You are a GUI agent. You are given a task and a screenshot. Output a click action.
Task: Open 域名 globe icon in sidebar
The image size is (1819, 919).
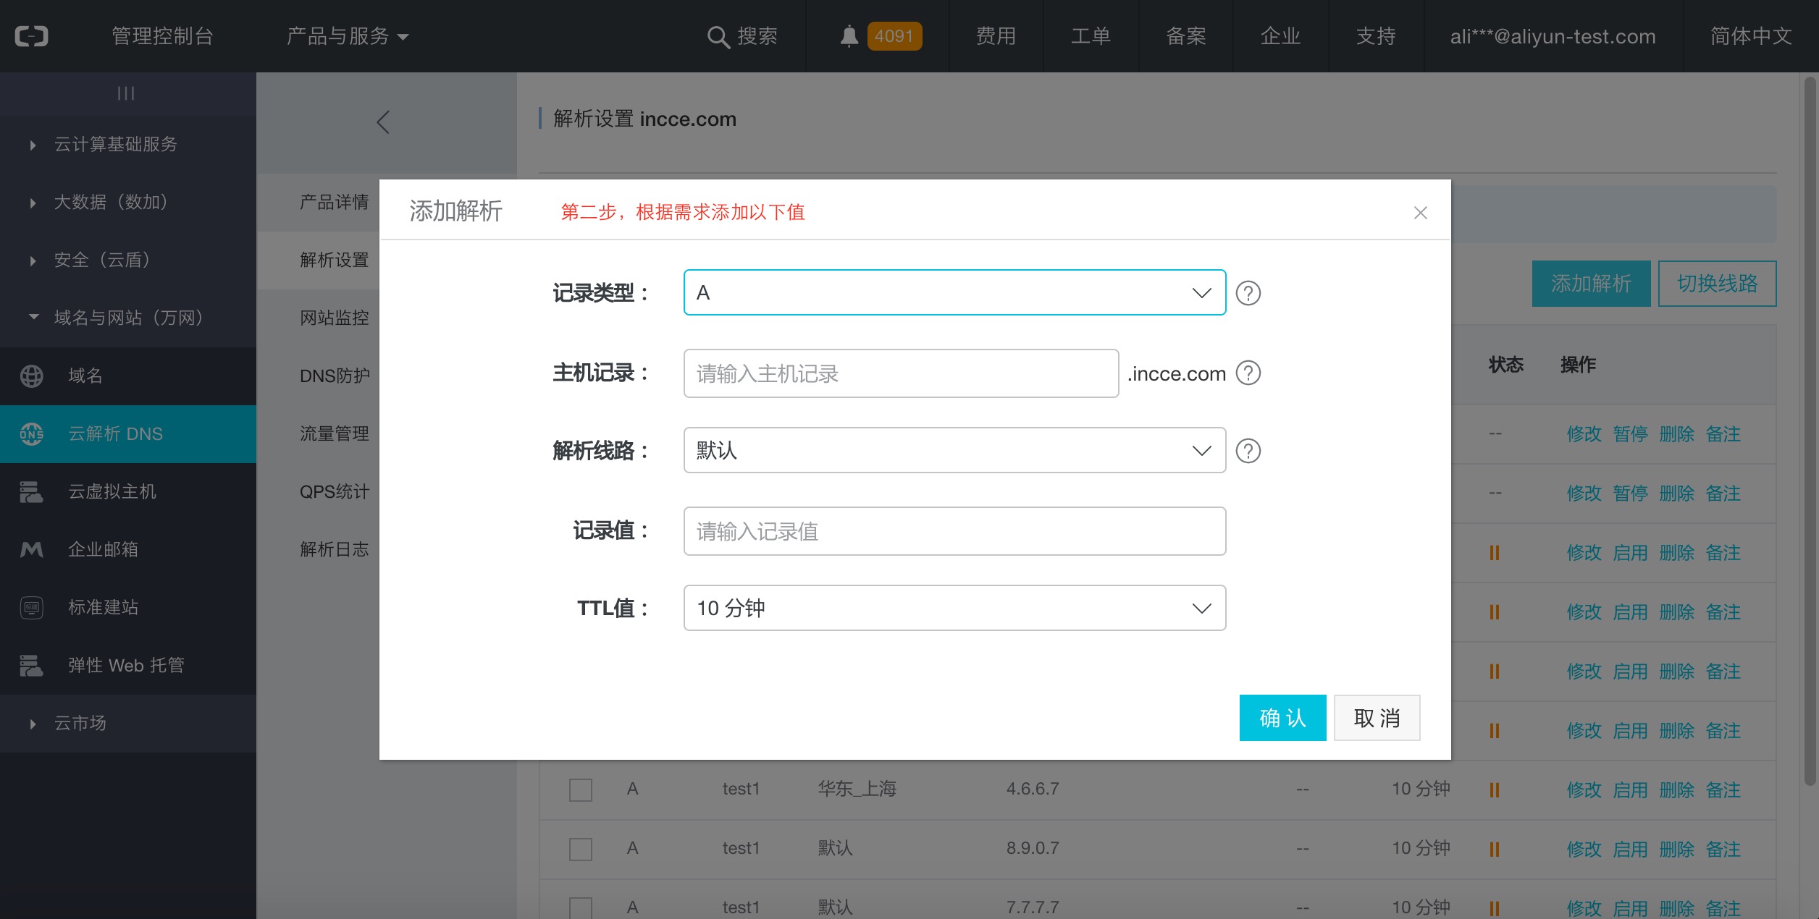click(x=31, y=376)
